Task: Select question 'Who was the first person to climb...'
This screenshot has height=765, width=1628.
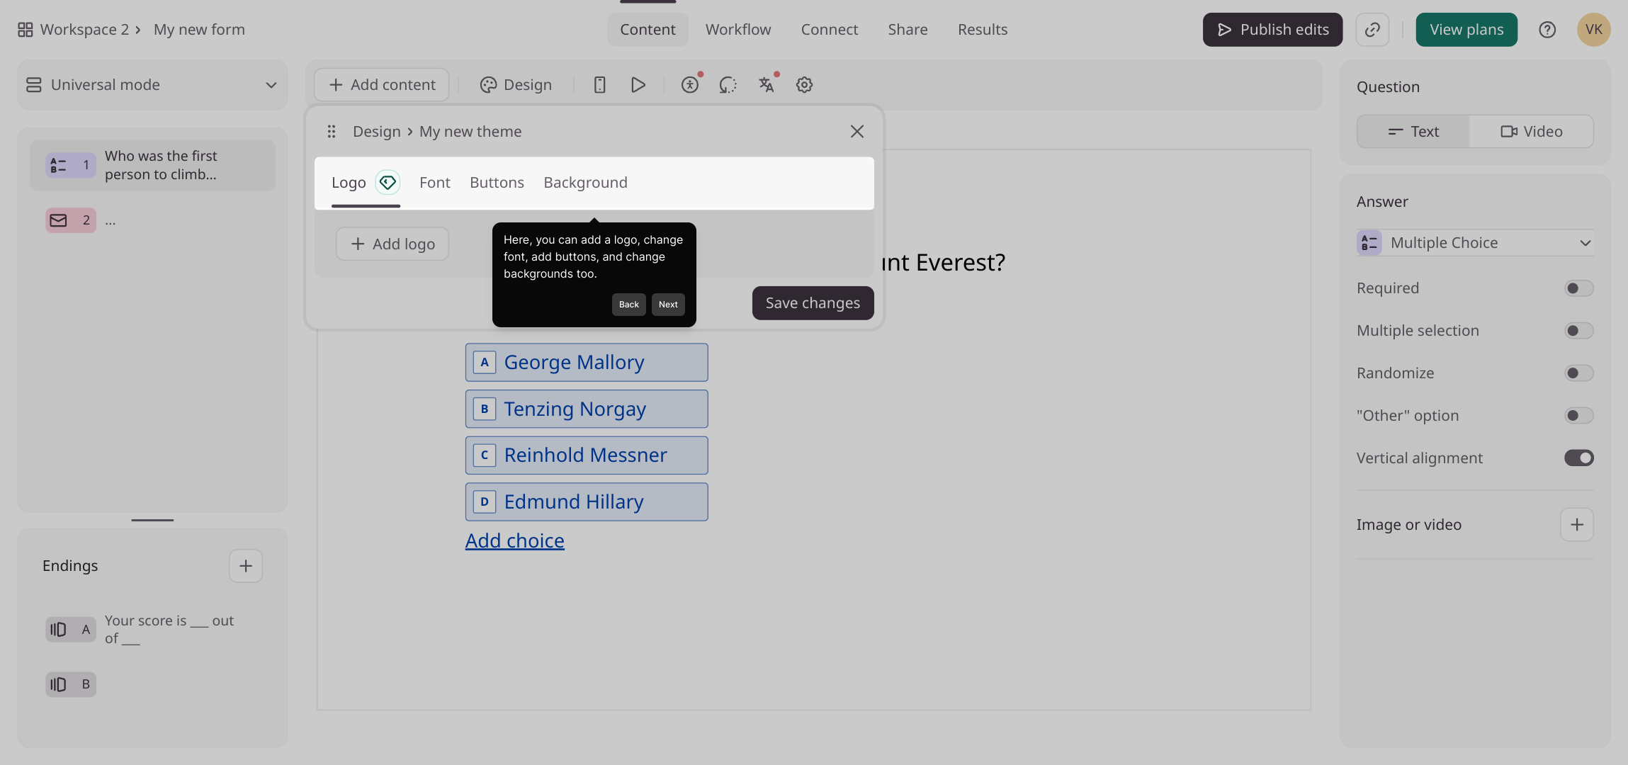Action: point(152,165)
